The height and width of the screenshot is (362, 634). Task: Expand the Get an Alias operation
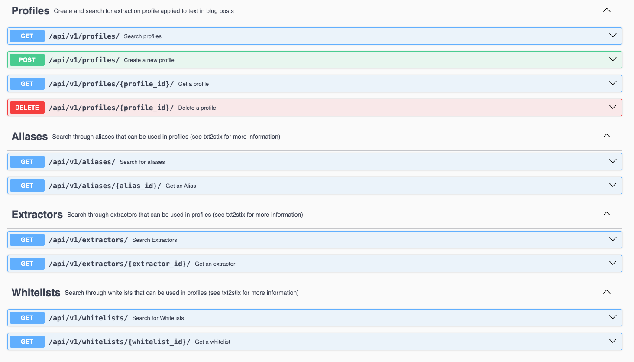[612, 185]
